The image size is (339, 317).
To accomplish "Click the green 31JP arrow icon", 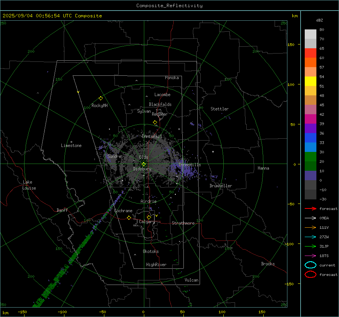I will [x=310, y=246].
